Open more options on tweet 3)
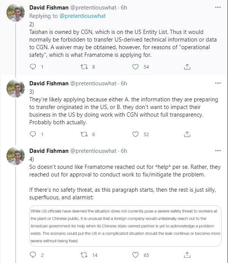 point(218,83)
